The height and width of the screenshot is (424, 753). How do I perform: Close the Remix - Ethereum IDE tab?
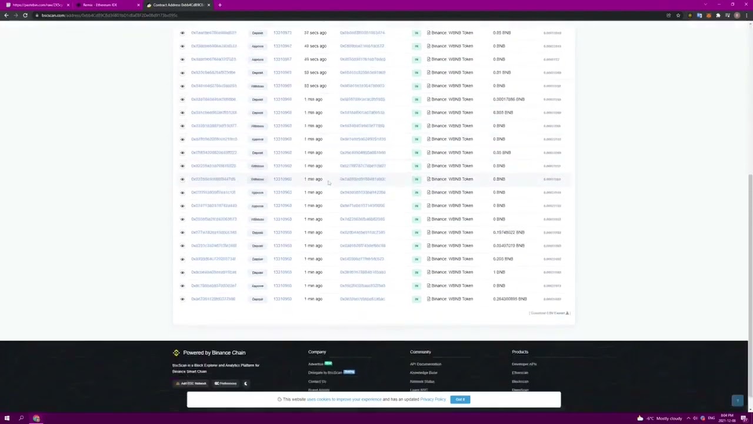tap(138, 5)
